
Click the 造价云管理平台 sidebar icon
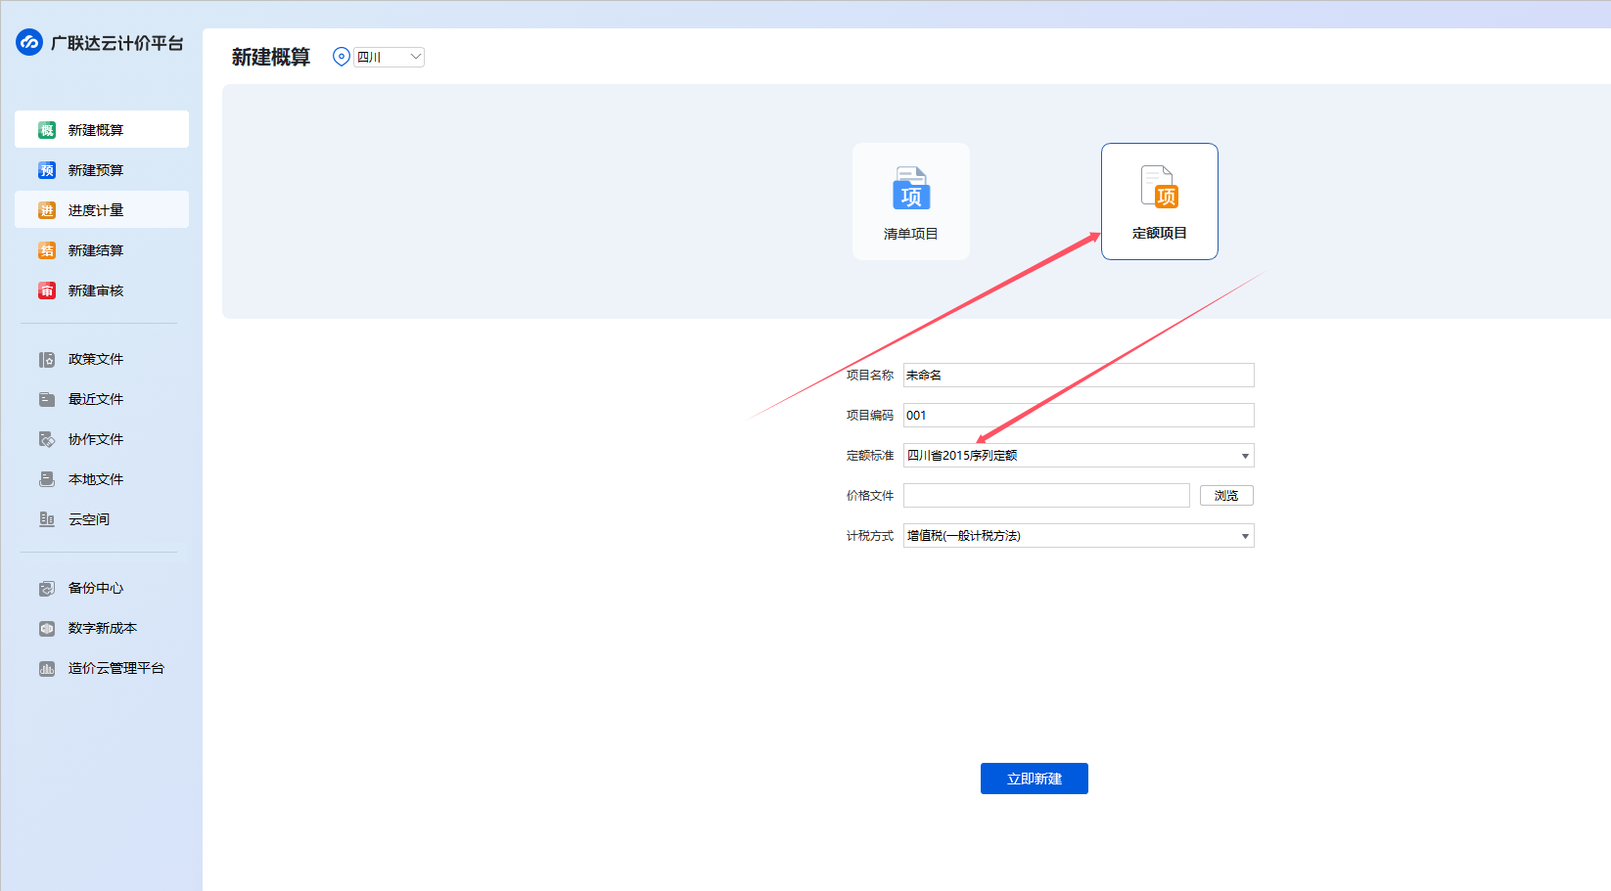[x=47, y=668]
